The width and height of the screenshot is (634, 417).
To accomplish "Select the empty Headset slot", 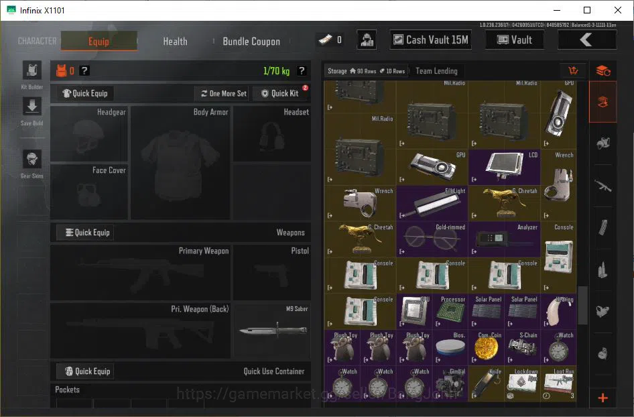I will (272, 134).
